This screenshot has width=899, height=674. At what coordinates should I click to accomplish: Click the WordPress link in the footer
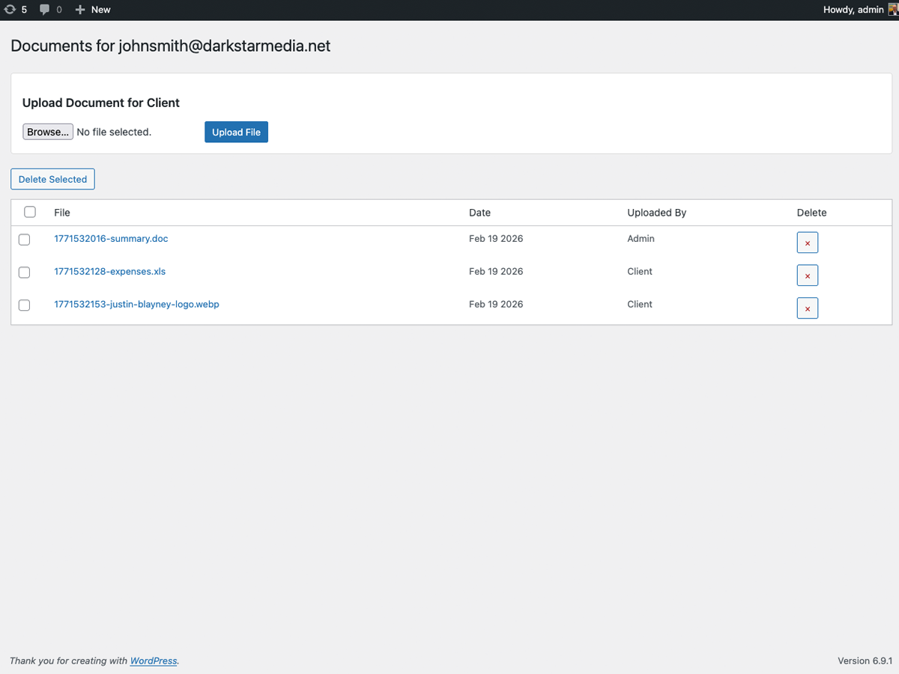153,661
